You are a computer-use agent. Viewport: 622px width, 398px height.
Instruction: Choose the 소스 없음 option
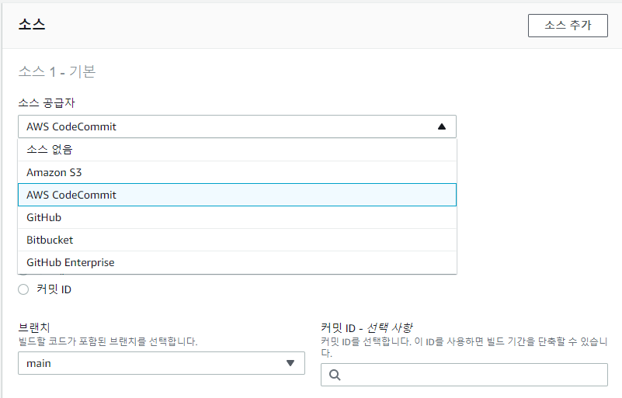click(237, 150)
